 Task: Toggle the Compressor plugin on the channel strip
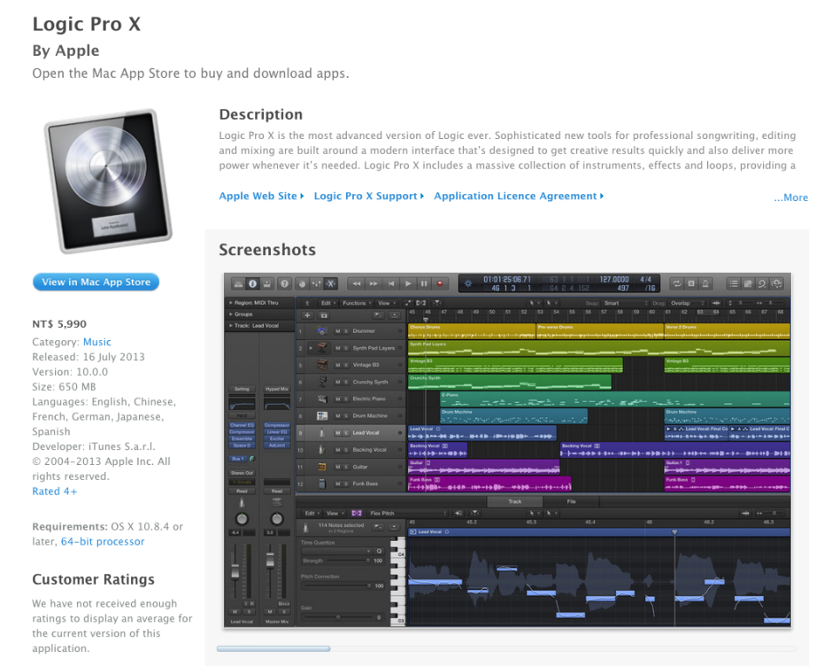click(242, 432)
